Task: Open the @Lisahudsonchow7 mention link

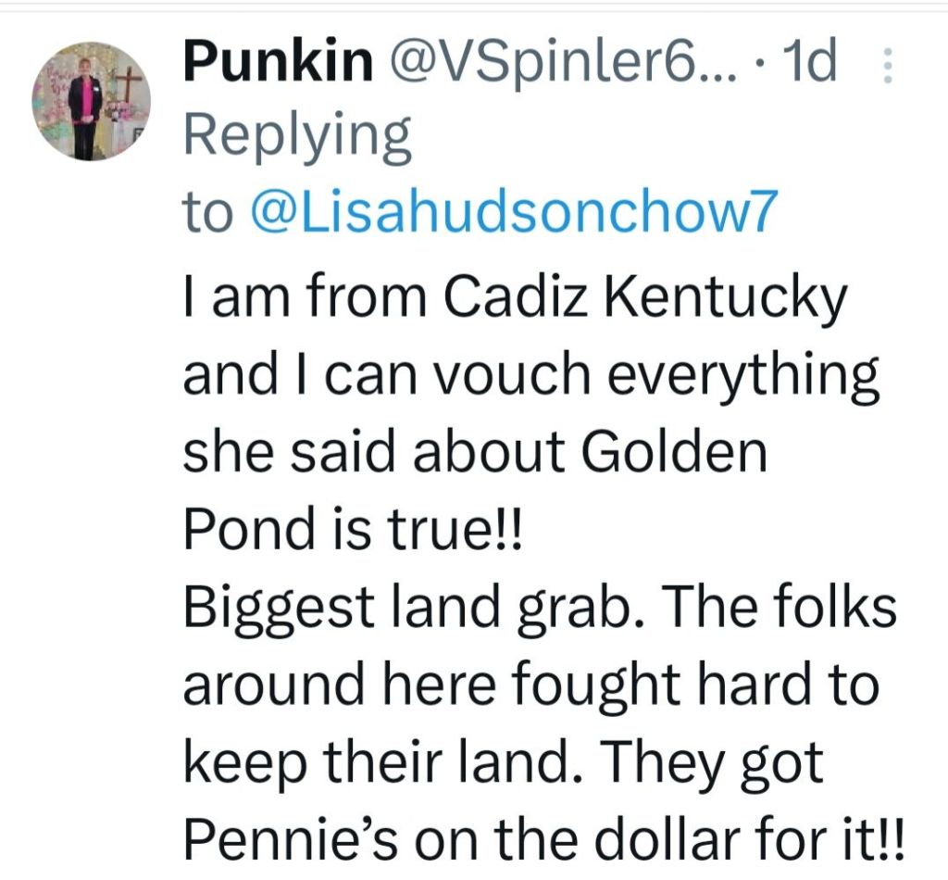Action: pos(511,214)
